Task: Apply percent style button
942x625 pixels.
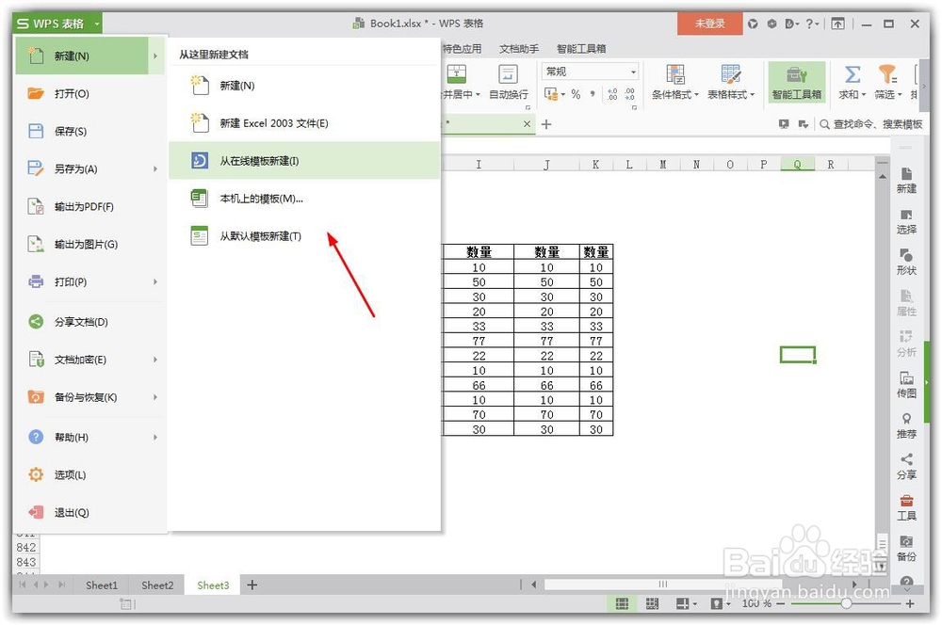Action: pos(576,94)
